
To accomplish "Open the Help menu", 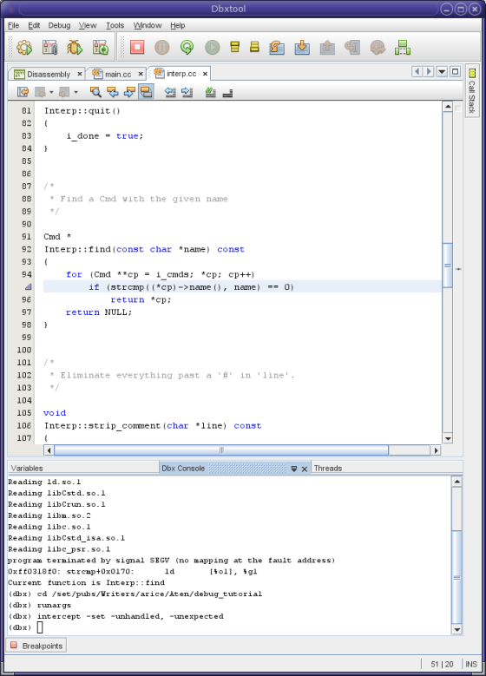I will point(177,25).
